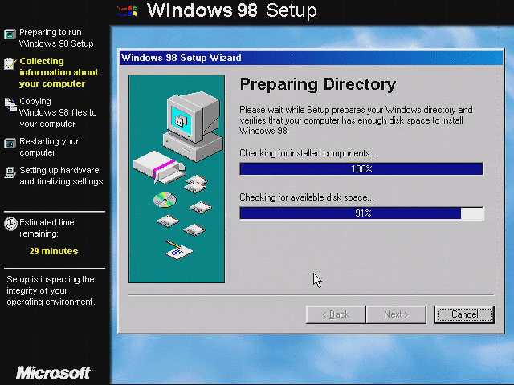Click the Windows 98 Setup header title

tap(232, 10)
